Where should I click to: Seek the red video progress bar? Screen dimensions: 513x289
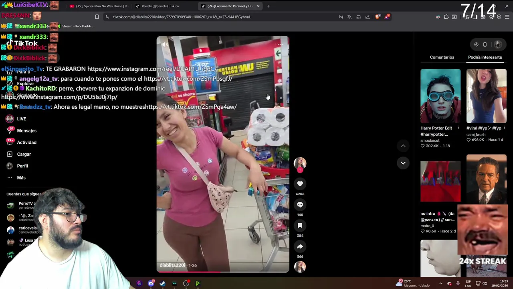[x=222, y=272]
